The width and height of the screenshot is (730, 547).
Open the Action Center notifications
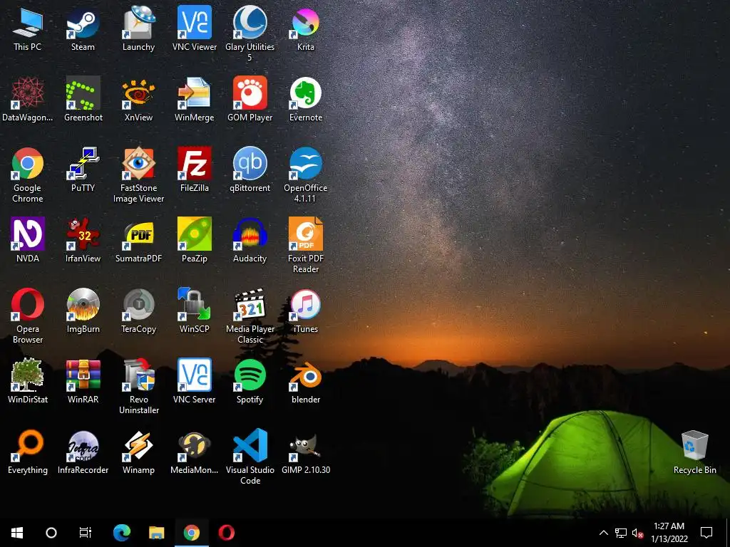(x=706, y=533)
